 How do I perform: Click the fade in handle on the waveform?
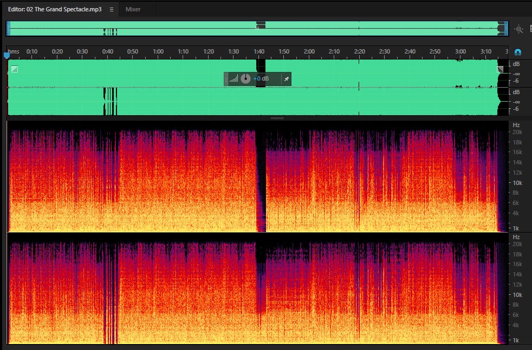(15, 69)
